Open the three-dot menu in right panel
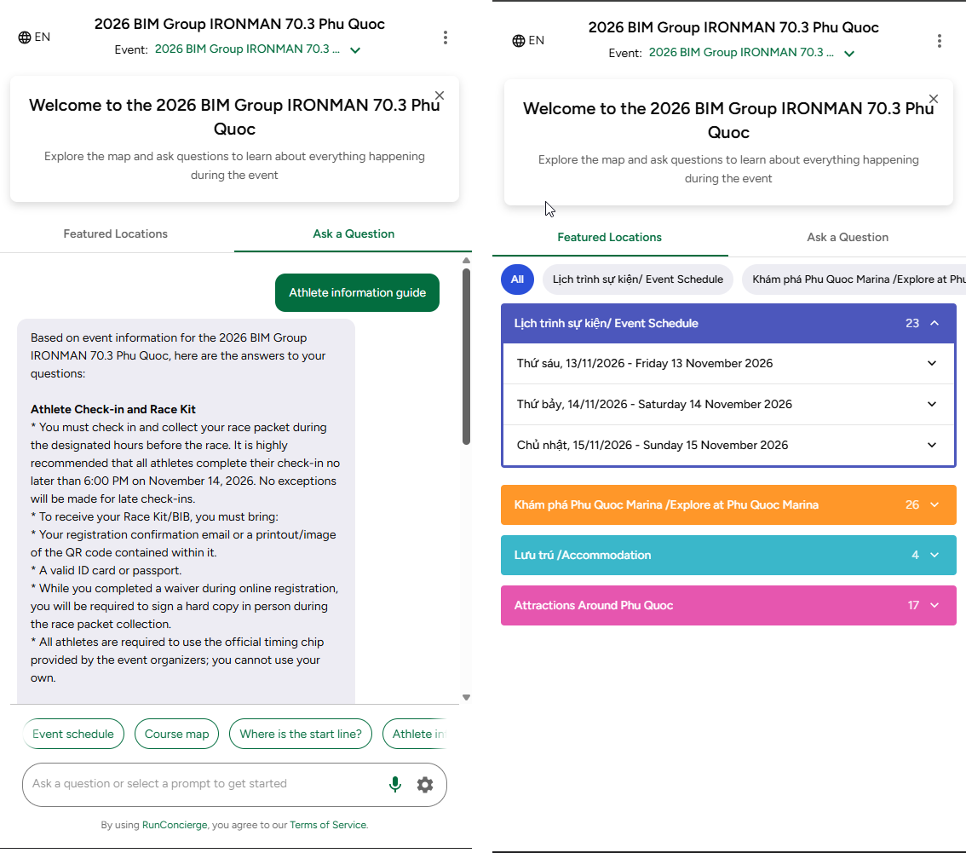The image size is (966, 853). [x=939, y=41]
